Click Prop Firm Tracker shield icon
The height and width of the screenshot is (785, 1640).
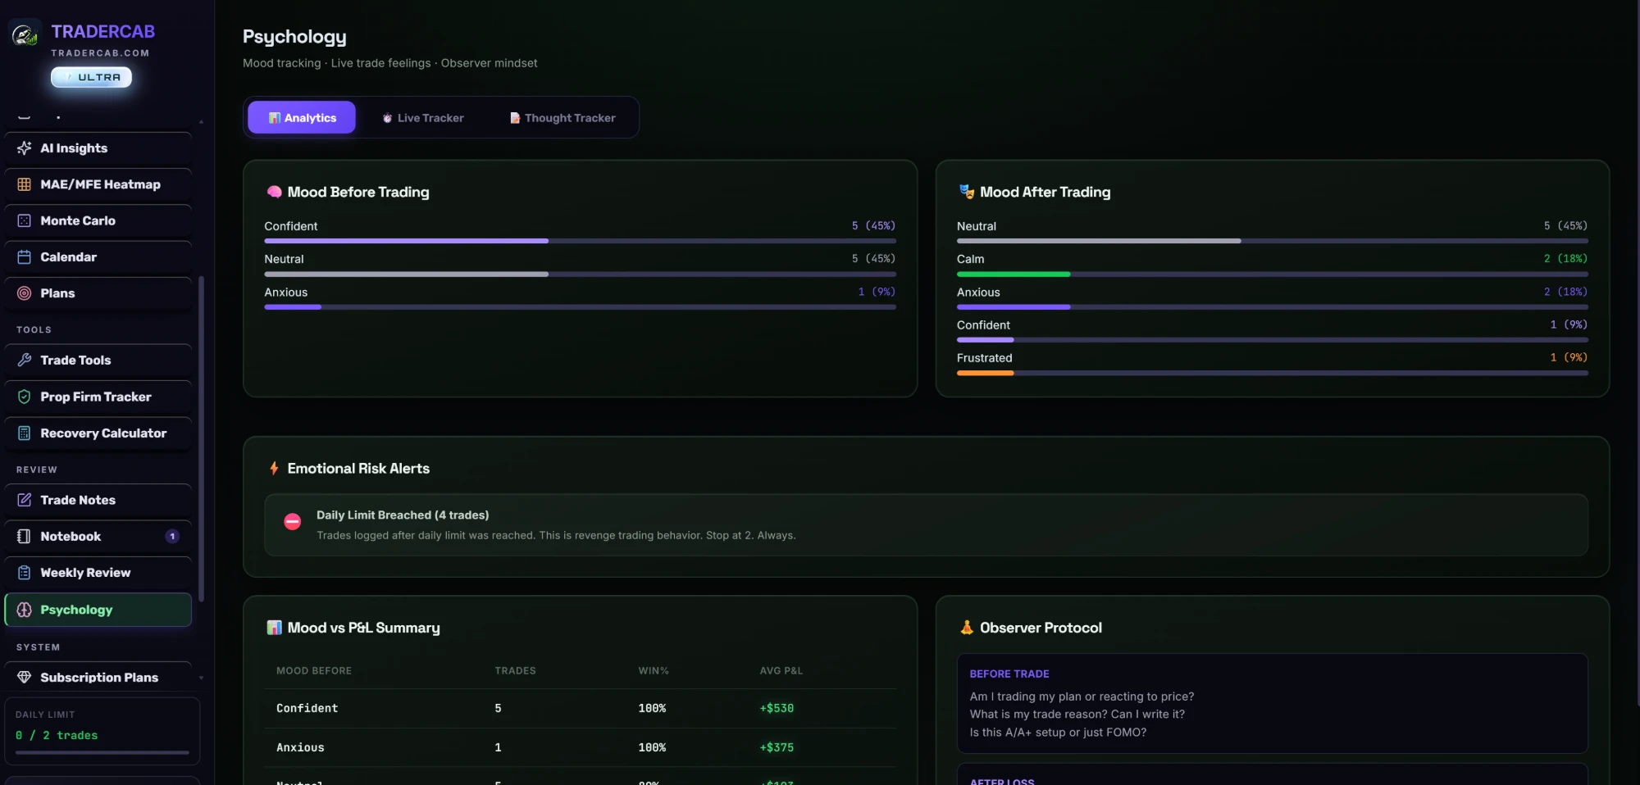25,397
